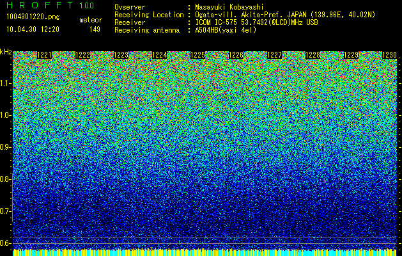This screenshot has width=402, height=256.
Task: Click the meteor count 149
Action: point(95,29)
